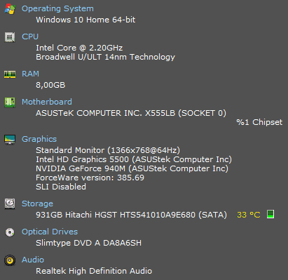Click the Windows flag Operating System icon
Image resolution: width=288 pixels, height=280 pixels.
(x=10, y=9)
